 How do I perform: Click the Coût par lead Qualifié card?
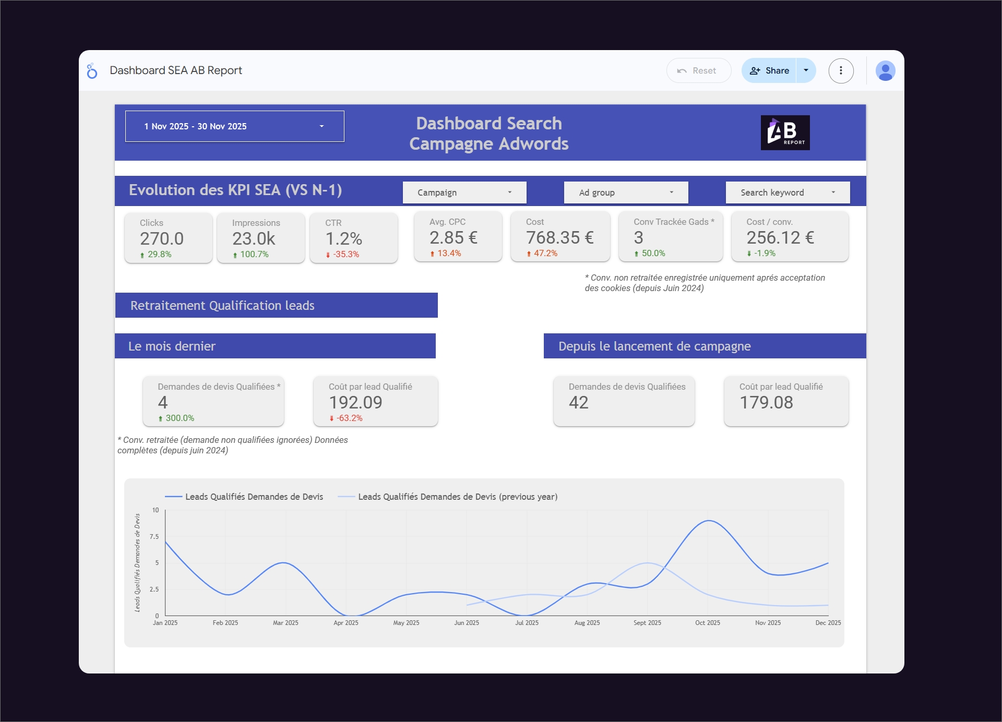click(x=375, y=401)
